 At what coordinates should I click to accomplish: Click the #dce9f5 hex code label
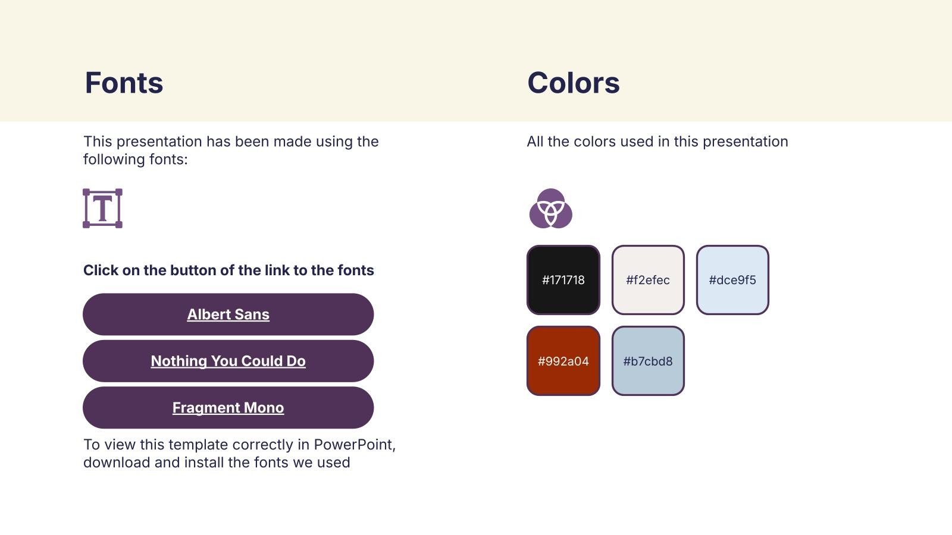point(732,280)
